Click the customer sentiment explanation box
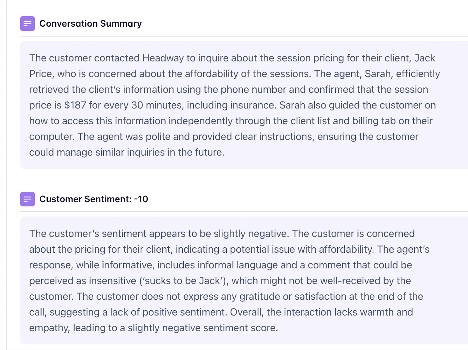 244,280
